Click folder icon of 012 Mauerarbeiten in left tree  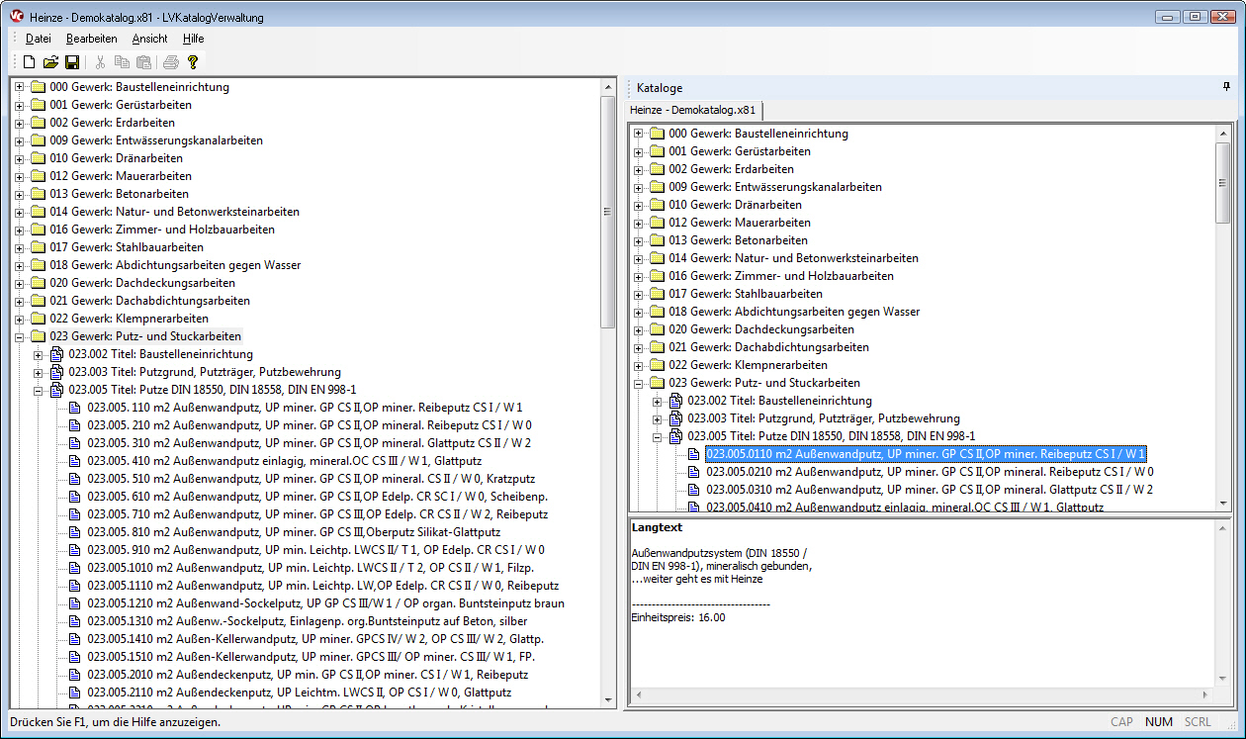[x=39, y=176]
